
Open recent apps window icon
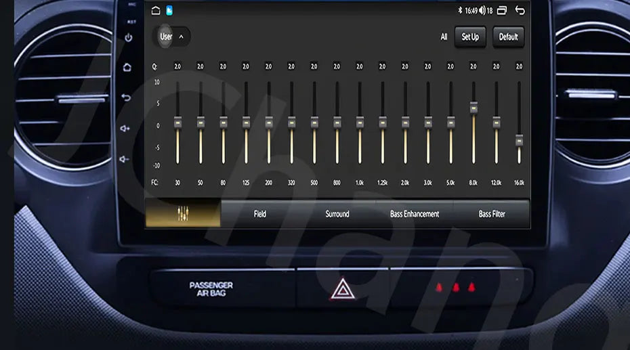(x=502, y=10)
